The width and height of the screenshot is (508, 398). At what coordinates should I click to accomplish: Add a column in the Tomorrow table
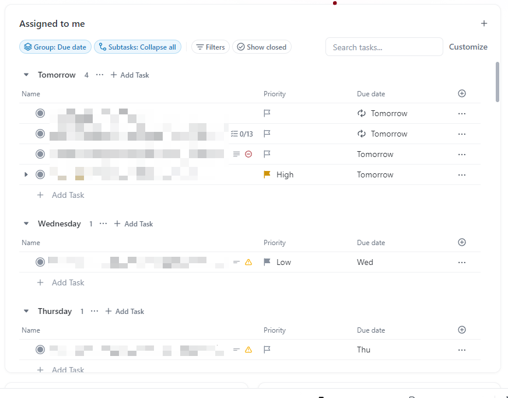[462, 94]
